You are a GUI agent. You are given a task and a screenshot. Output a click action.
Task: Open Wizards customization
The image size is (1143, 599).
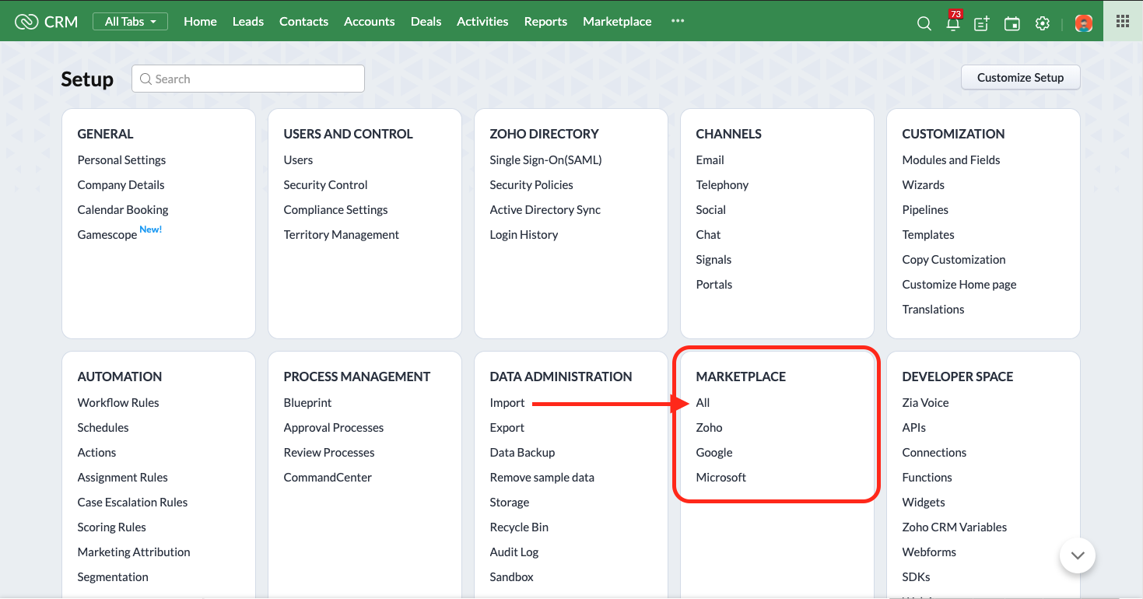[923, 185]
